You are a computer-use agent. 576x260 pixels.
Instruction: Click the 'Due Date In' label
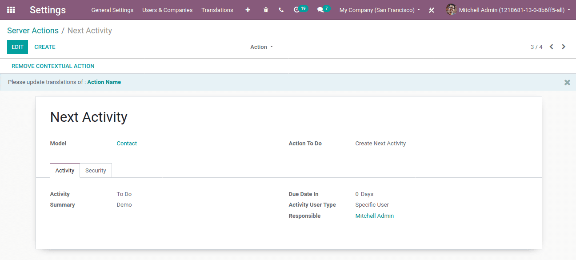coord(304,194)
